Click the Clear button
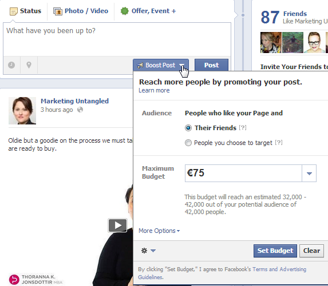This screenshot has width=328, height=286. 311,251
